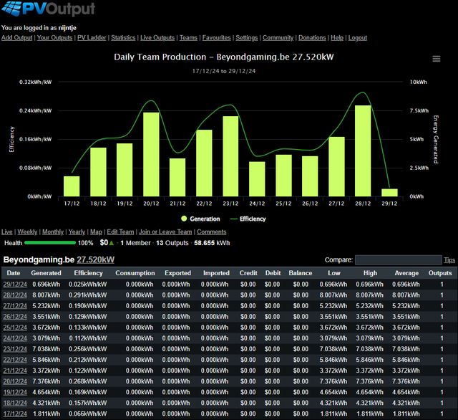Click the 8.007kWh Generated cell
Image resolution: width=458 pixels, height=420 pixels.
click(46, 295)
